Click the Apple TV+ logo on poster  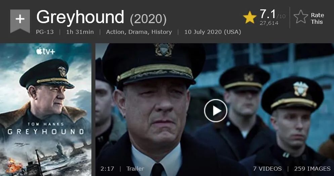tap(46, 51)
